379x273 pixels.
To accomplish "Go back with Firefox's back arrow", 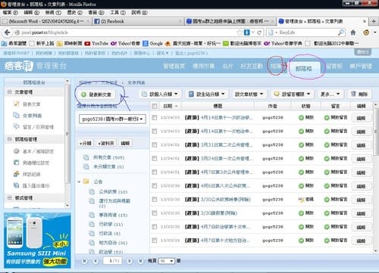I will (8, 33).
